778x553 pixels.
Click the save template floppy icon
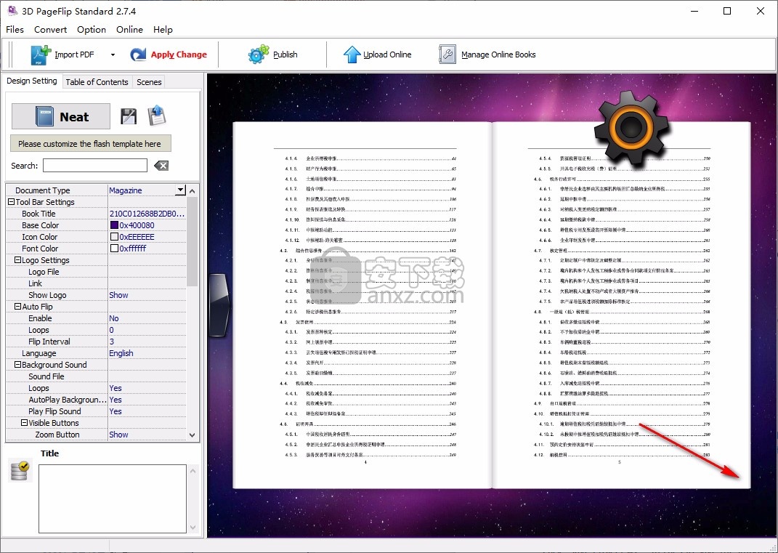pos(129,116)
